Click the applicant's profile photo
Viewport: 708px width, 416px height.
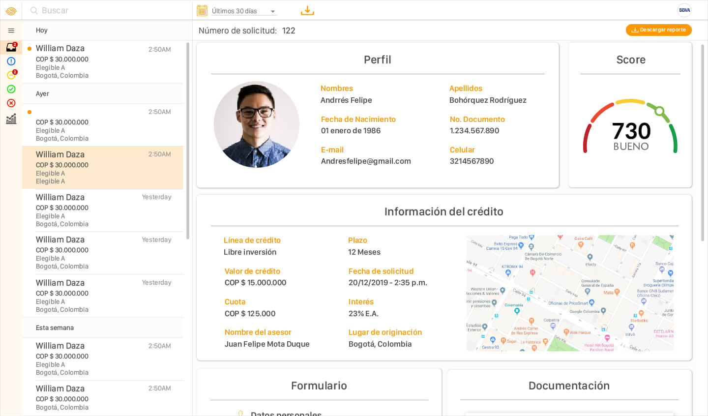pos(256,124)
